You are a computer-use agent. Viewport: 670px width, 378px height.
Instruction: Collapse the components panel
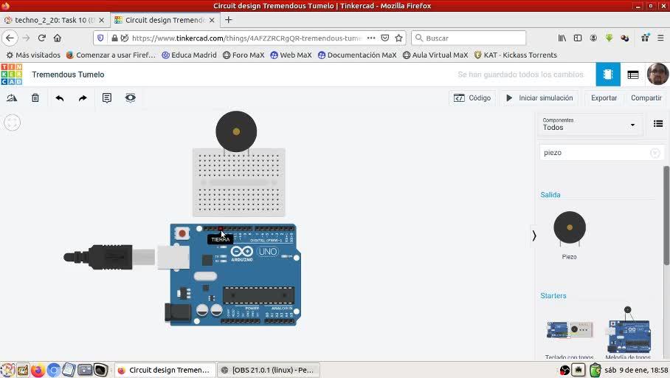coord(534,236)
